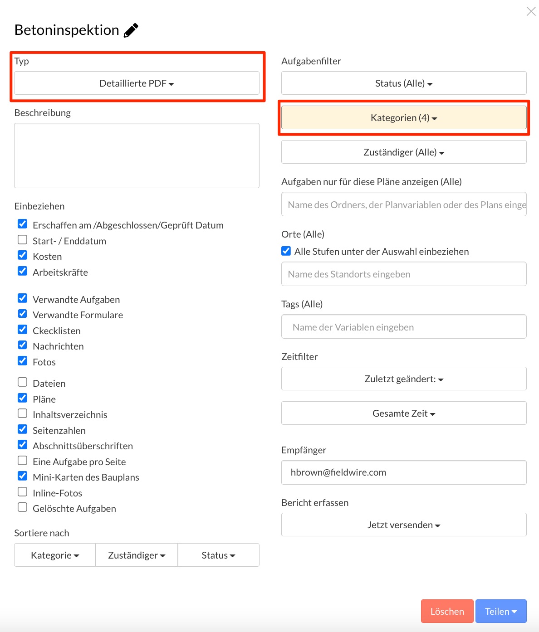Uncheck Alle Stufen unter der Auswahl einbeziehen
Image resolution: width=539 pixels, height=632 pixels.
tap(286, 251)
